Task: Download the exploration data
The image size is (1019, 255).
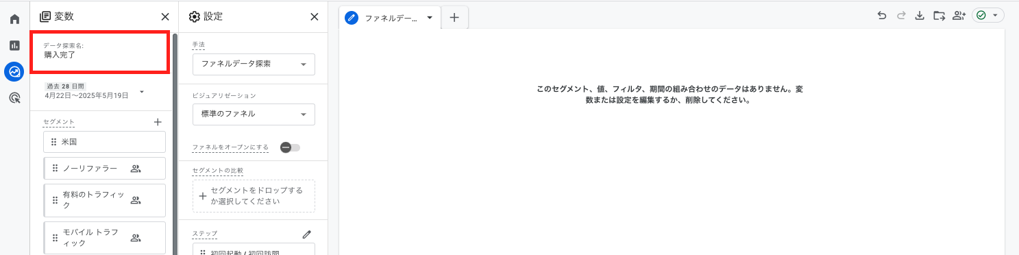Action: click(920, 16)
